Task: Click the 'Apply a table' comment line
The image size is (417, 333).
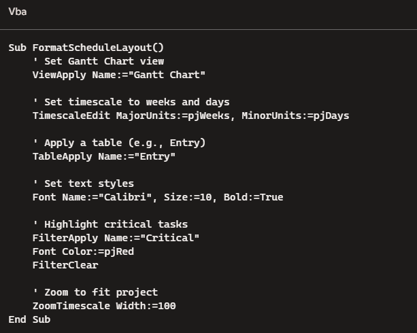Action: tap(119, 143)
